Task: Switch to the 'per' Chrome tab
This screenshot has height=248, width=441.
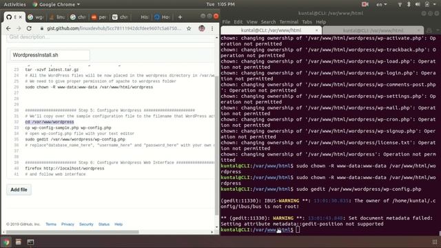Action: 99,17
